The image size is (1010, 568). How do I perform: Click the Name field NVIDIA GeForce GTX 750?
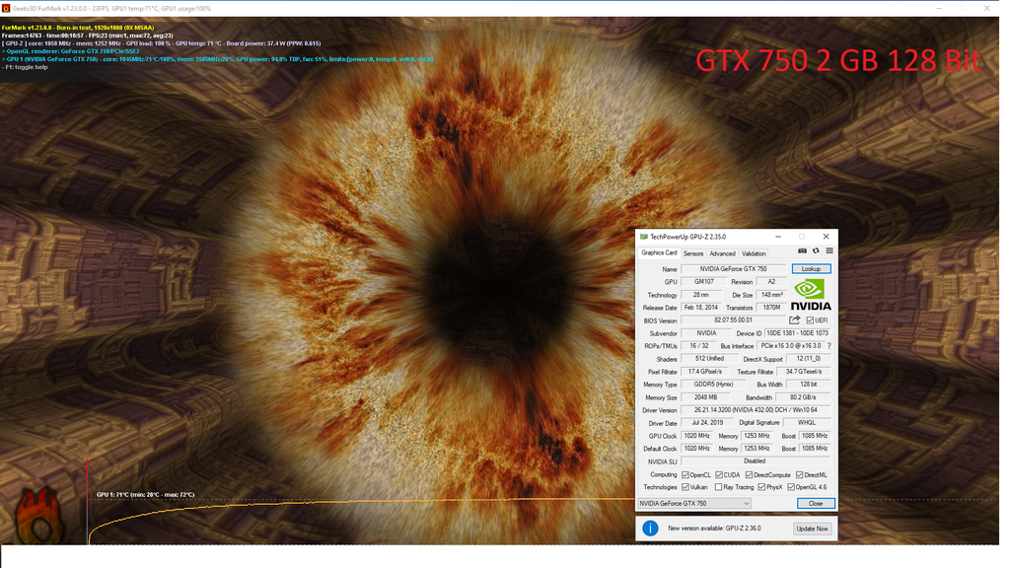pyautogui.click(x=733, y=269)
